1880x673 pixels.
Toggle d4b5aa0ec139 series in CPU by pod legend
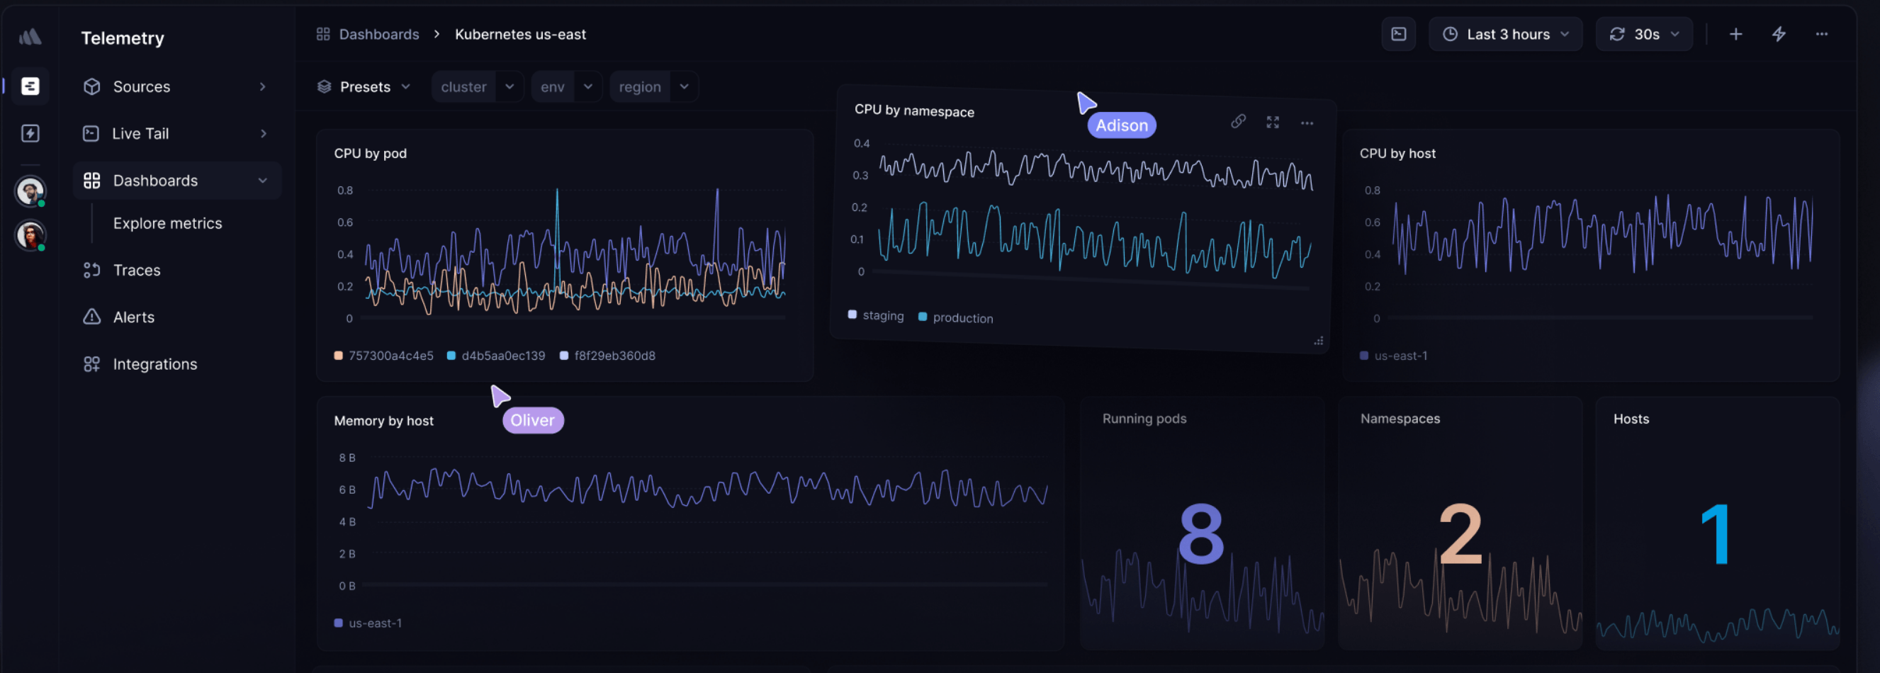(x=496, y=356)
